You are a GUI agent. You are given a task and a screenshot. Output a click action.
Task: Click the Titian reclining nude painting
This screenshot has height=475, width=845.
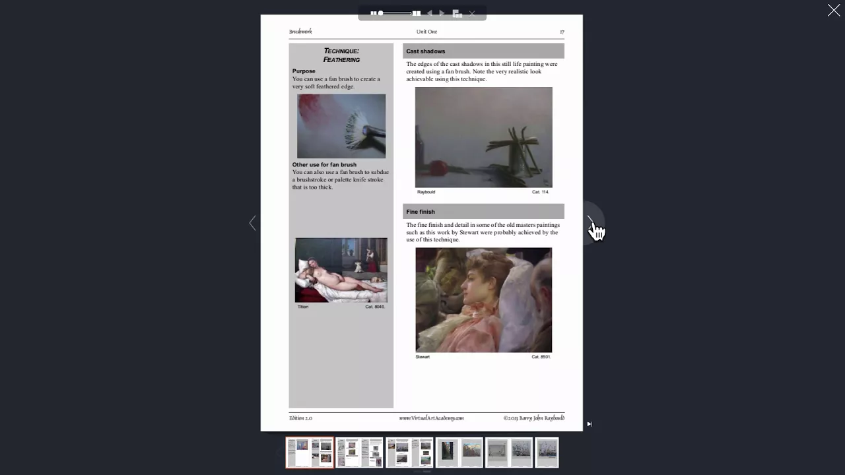(x=341, y=270)
